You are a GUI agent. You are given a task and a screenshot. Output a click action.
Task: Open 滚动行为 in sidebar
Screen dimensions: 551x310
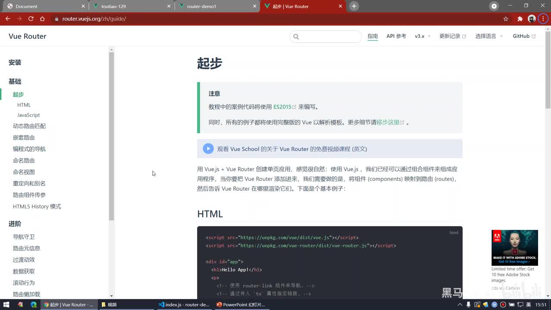[24, 283]
